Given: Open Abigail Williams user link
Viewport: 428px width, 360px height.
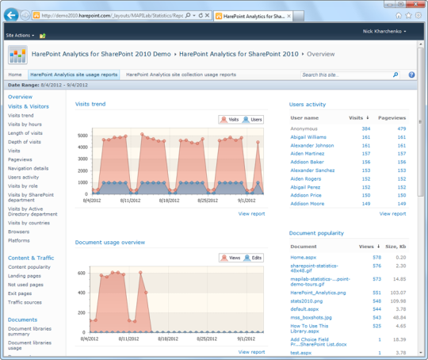Looking at the screenshot, I should point(308,137).
